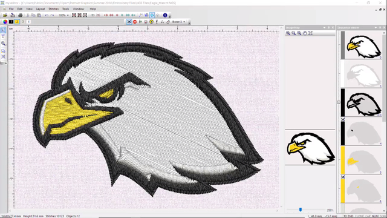
Task: Toggle the first eye visibility icon in toolbar
Action: coord(93,15)
